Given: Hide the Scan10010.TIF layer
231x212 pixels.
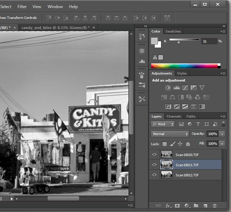Looking at the screenshot, I should tap(154, 154).
